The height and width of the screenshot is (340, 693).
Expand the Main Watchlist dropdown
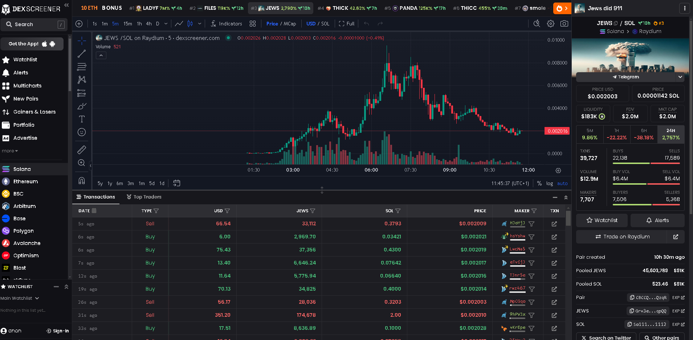[20, 298]
